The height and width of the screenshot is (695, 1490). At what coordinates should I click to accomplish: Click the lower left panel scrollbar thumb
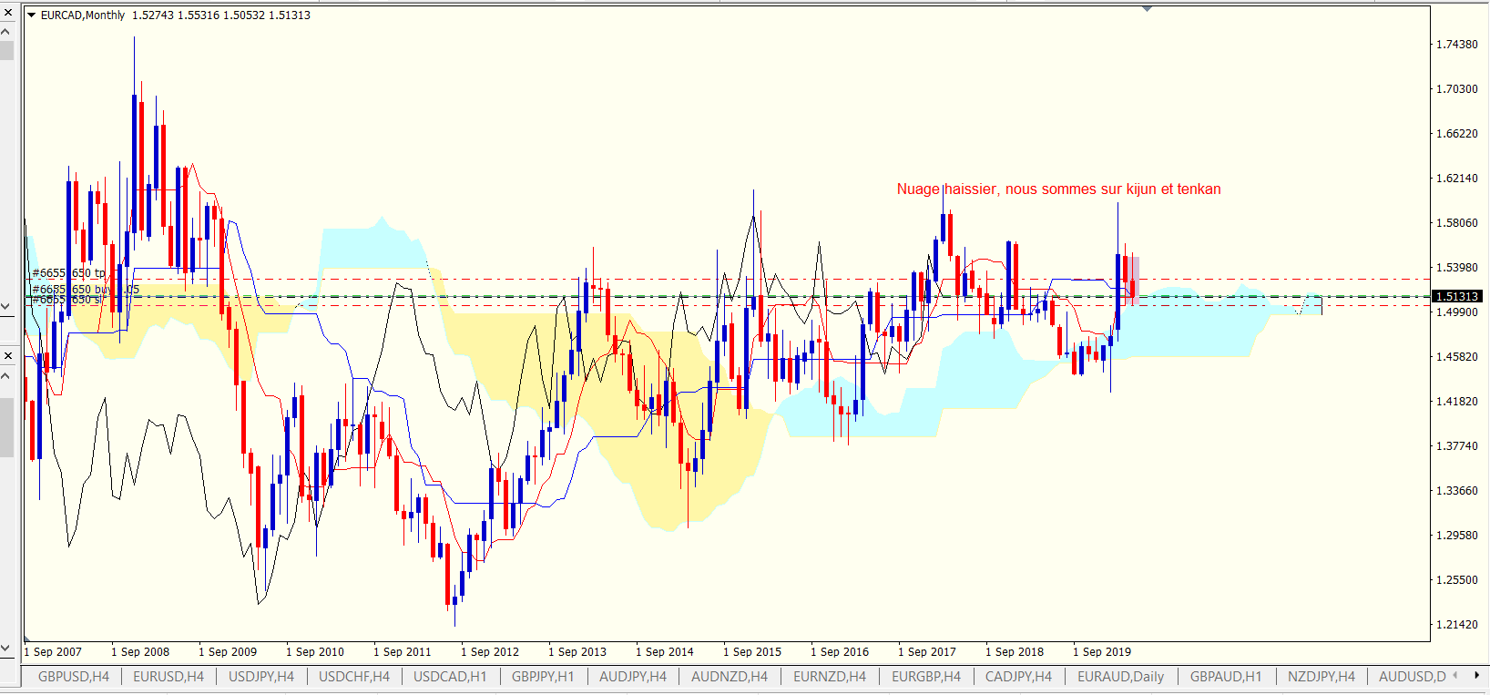click(x=7, y=426)
